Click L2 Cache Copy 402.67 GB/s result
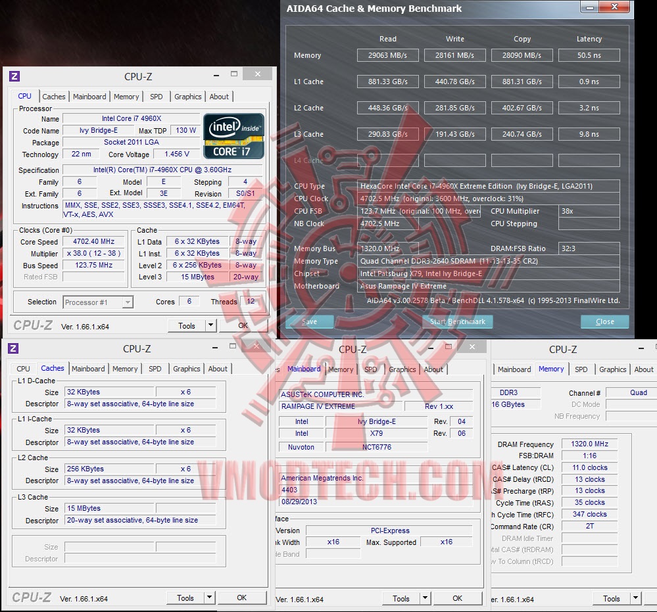 (x=522, y=108)
